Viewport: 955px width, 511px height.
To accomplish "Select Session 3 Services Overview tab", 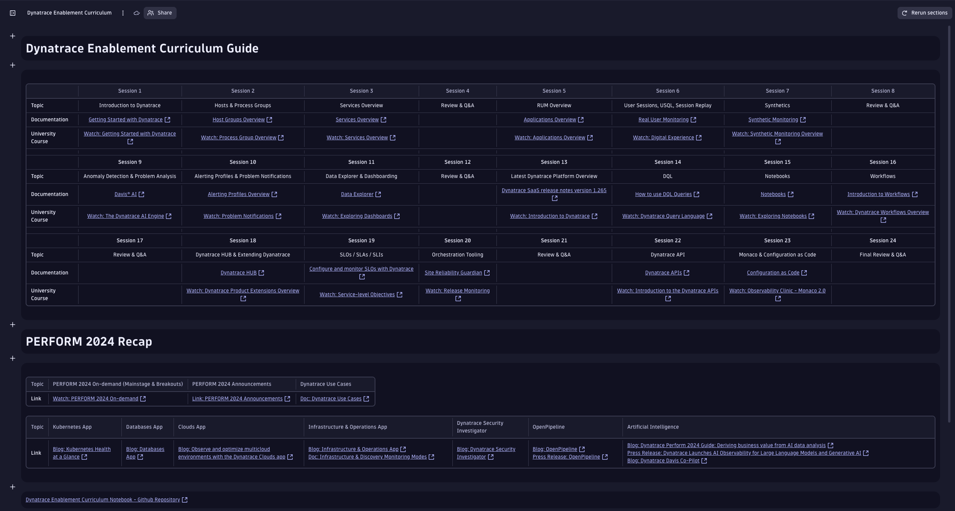I will [361, 105].
